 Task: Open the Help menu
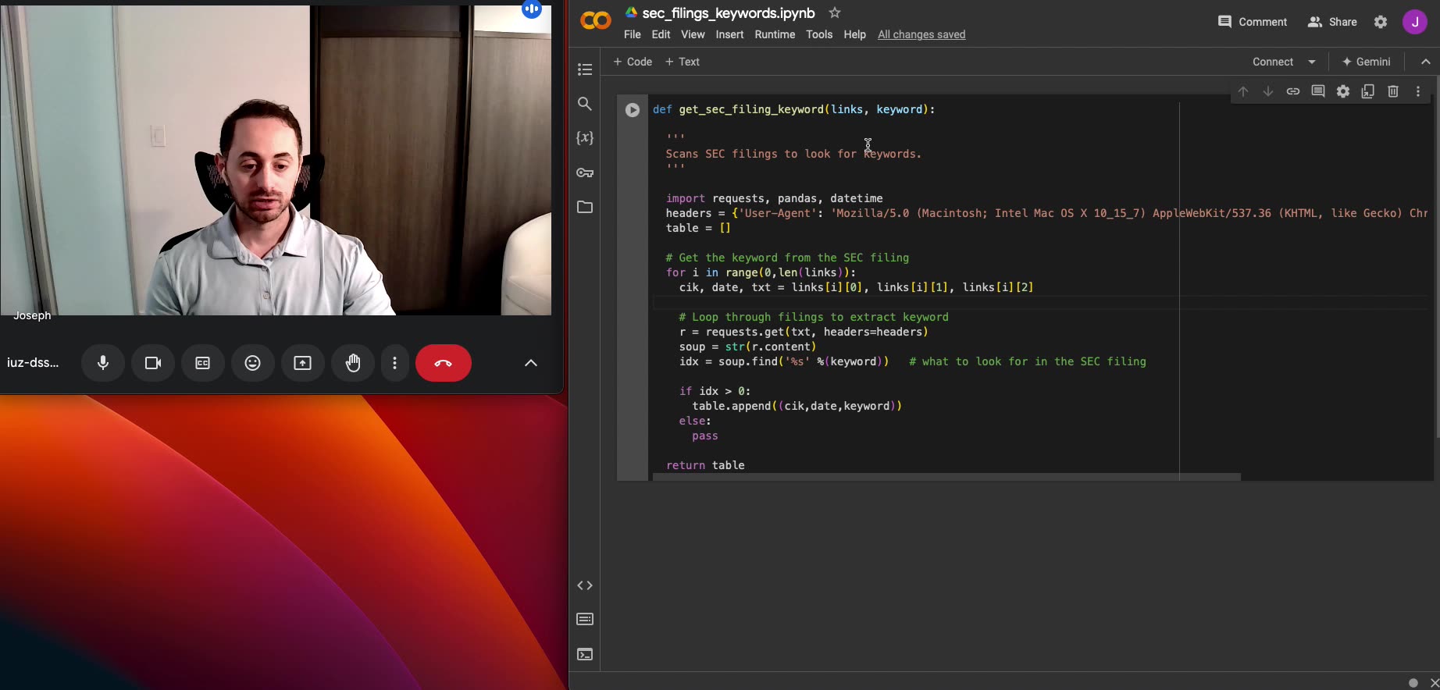point(855,34)
